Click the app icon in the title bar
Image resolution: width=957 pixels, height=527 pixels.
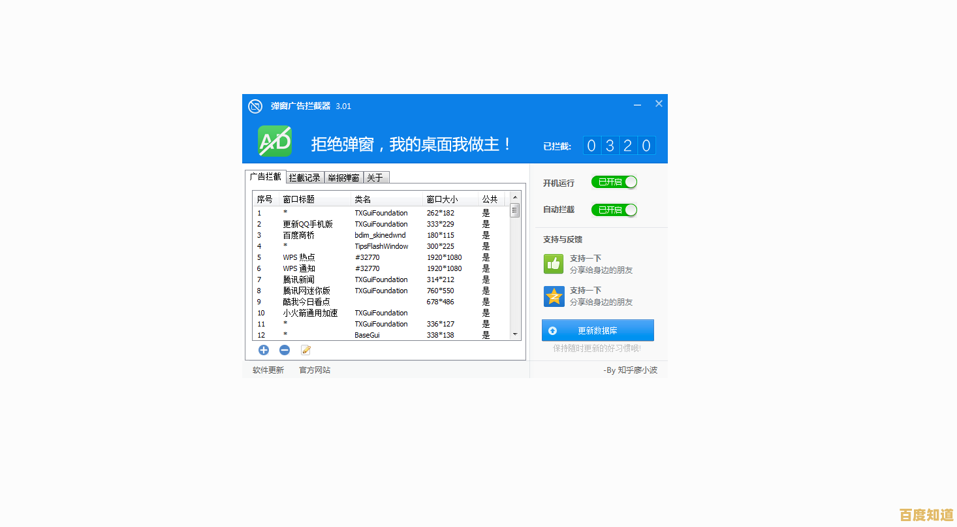(255, 106)
